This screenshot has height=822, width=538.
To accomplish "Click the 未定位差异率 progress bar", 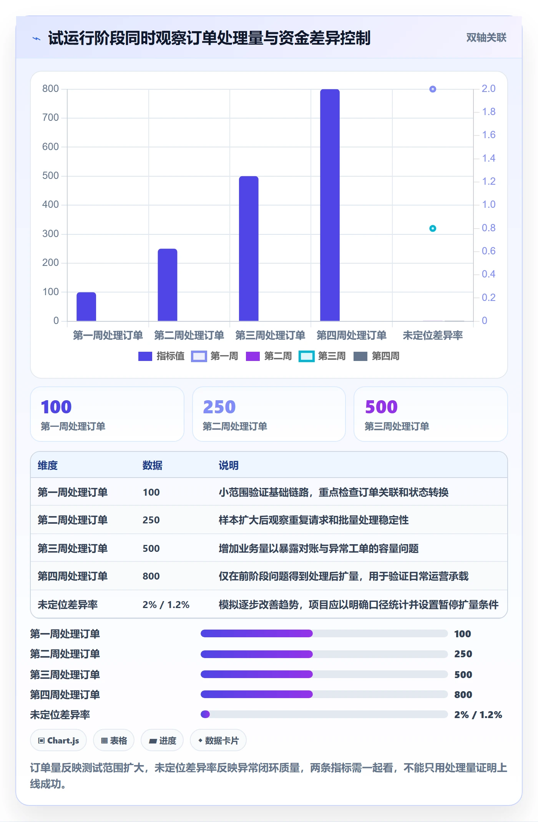I will tap(324, 714).
